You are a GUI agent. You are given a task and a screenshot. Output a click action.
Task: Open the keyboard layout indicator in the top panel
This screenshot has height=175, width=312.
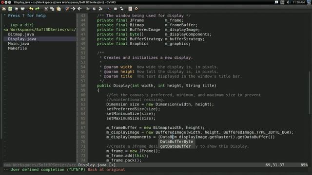pos(282,2)
